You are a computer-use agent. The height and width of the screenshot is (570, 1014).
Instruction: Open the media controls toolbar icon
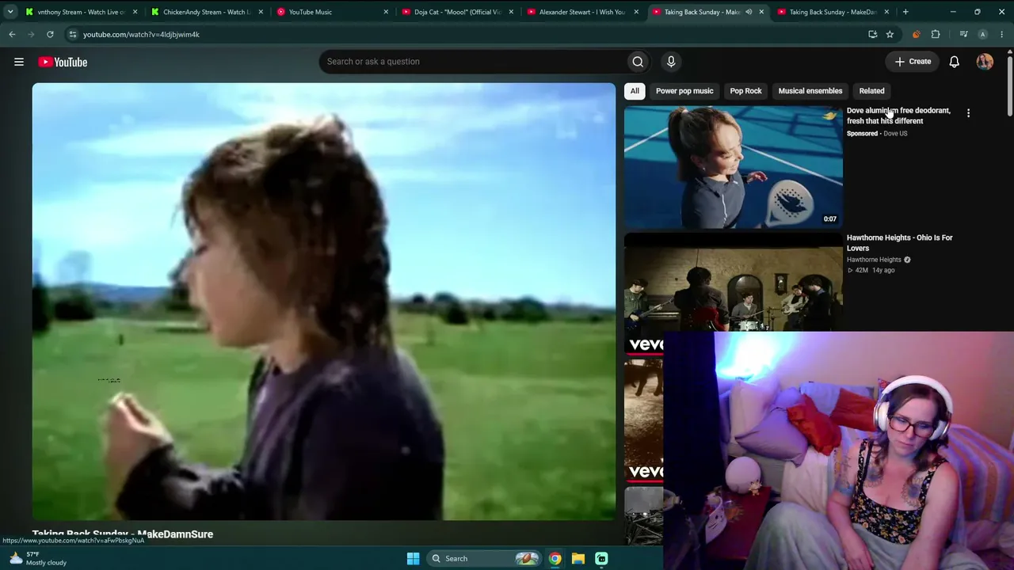[x=963, y=34]
